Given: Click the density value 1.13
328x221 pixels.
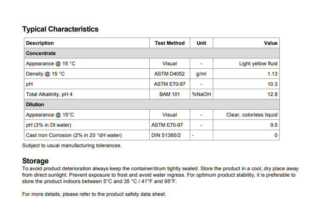Looking at the screenshot, I should (x=272, y=74).
